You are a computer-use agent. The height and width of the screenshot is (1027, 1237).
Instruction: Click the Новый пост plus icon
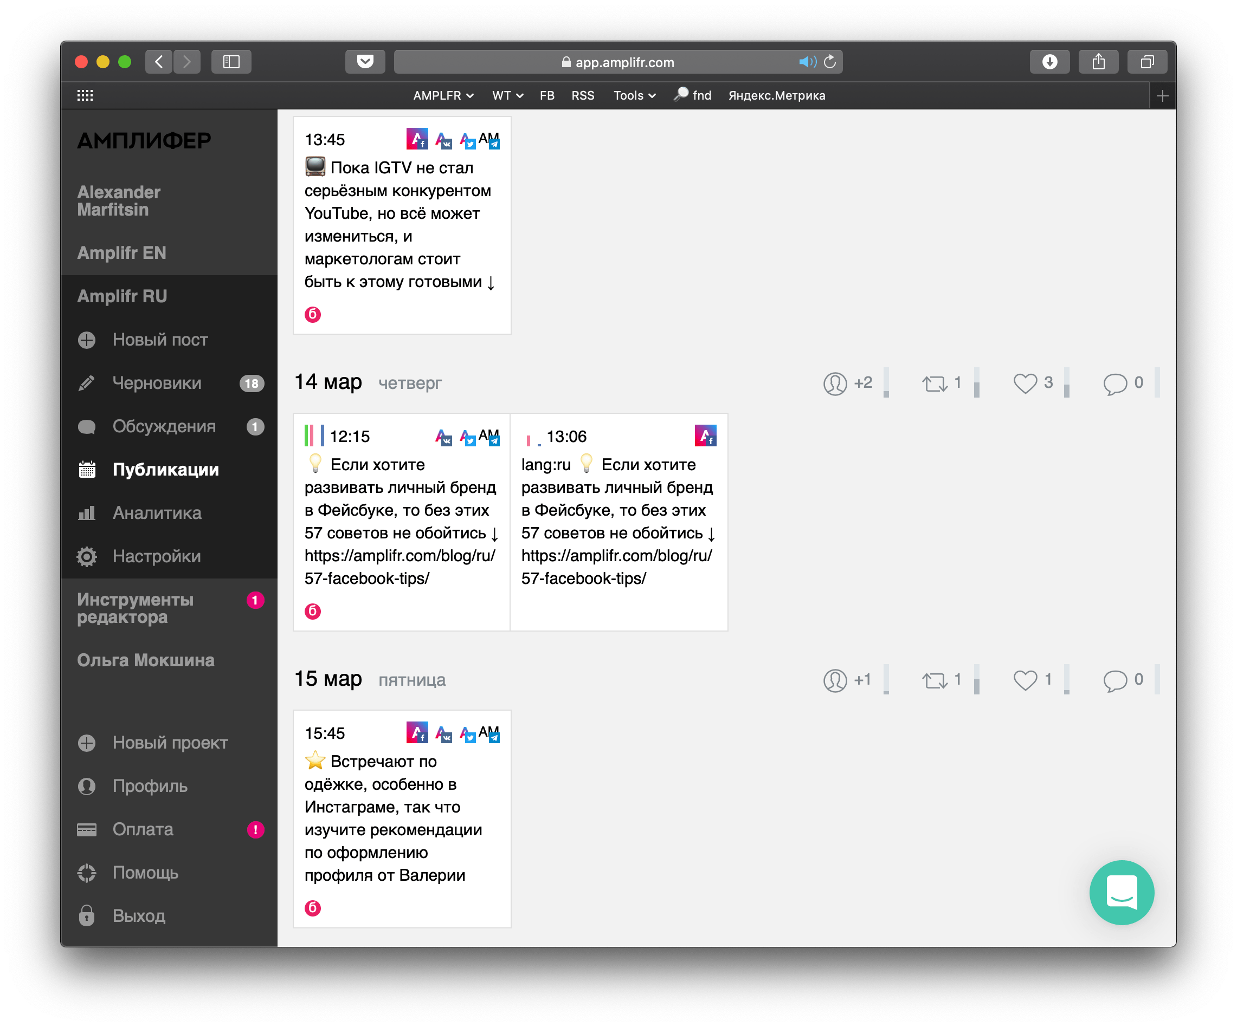tap(87, 340)
